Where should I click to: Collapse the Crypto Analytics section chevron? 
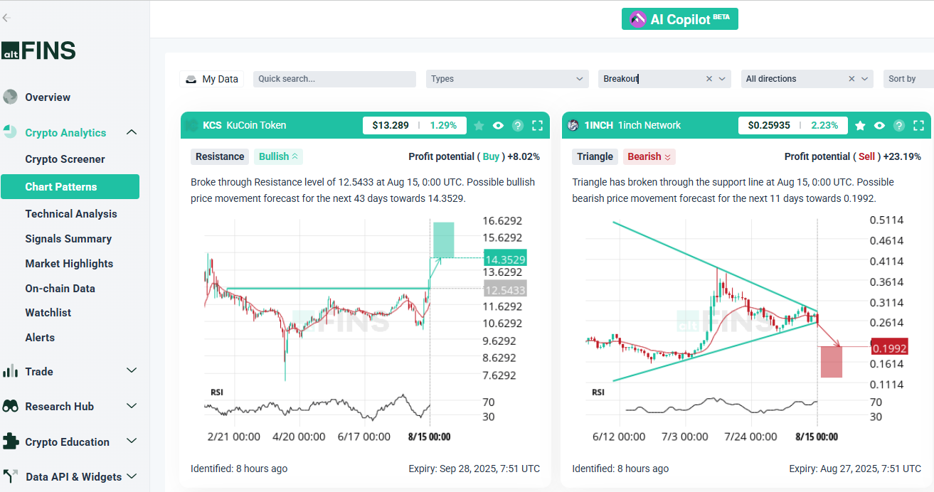[132, 132]
